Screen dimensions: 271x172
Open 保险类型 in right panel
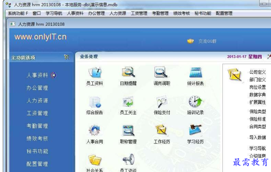click(x=257, y=112)
